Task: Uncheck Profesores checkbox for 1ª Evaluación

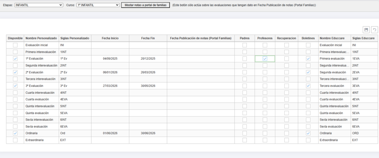Action: click(x=265, y=59)
